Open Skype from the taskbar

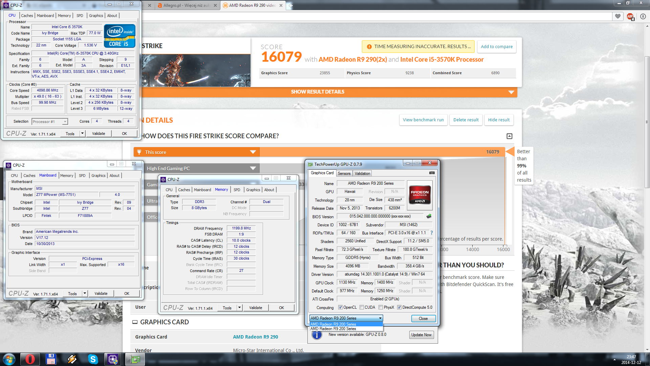(x=93, y=359)
